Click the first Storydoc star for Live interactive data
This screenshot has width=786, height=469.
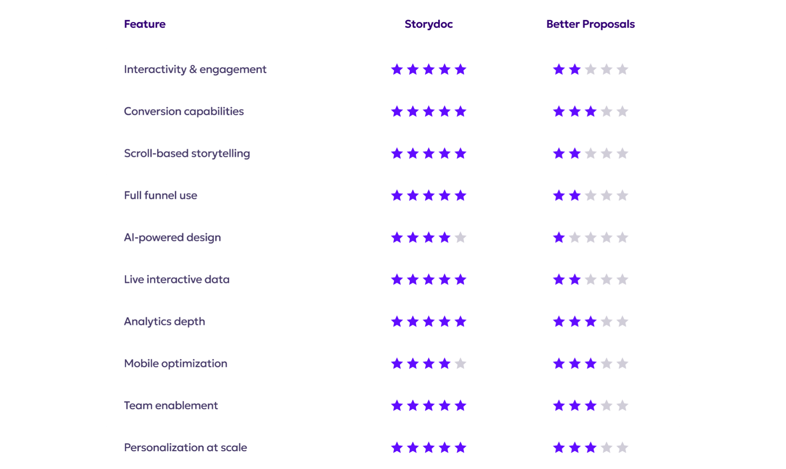coord(397,280)
